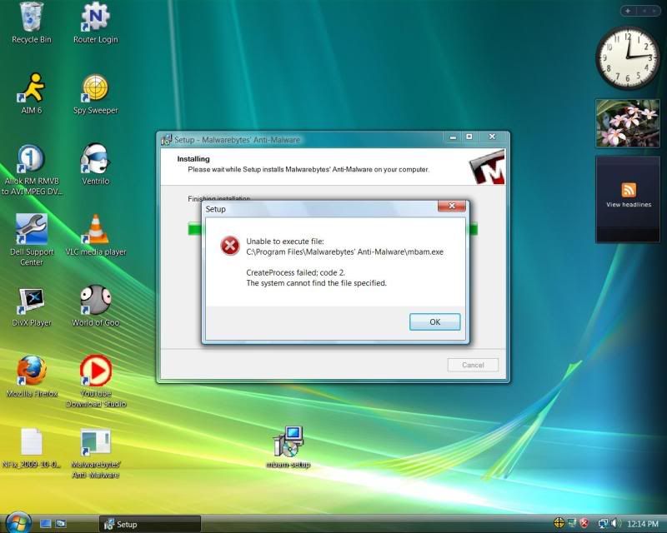Select the NFix_2009 file on the desktop

[x=32, y=448]
